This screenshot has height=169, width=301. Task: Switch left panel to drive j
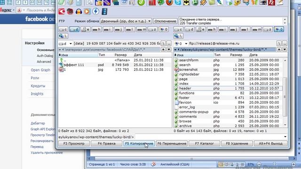click(119, 29)
